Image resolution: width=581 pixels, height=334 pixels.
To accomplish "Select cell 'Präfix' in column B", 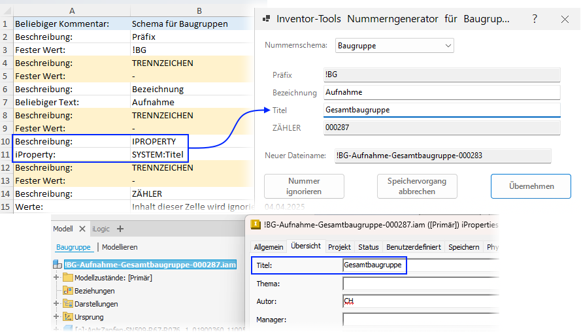I will coord(192,37).
